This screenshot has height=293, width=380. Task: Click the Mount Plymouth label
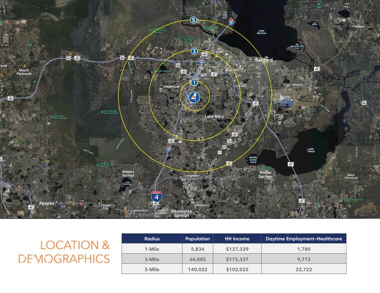(24, 72)
